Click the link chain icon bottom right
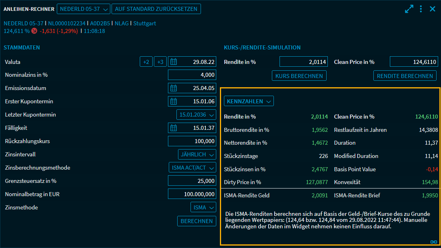Screen dimensions: 441x248 434,242
